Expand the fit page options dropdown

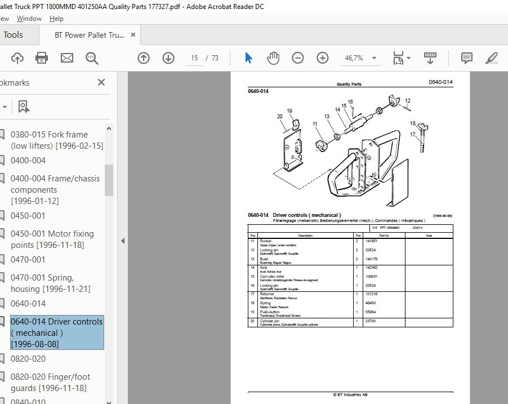pos(408,58)
